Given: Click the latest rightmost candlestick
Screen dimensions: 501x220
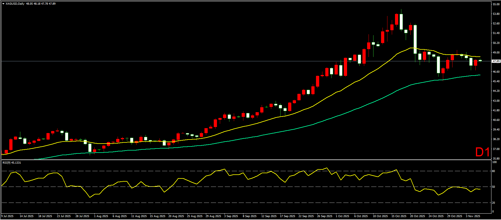Looking at the screenshot, I should (x=480, y=60).
